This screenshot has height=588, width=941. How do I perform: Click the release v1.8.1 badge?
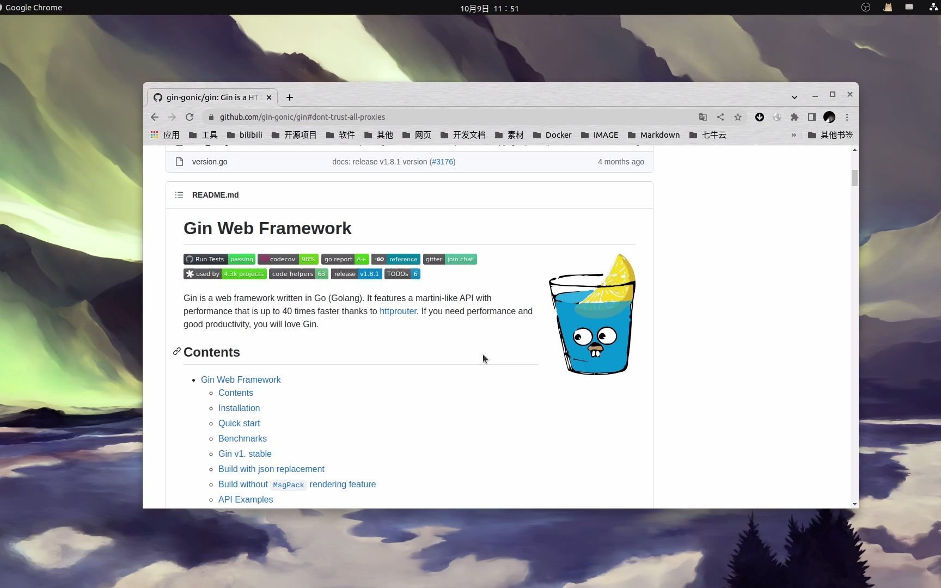[x=357, y=274]
